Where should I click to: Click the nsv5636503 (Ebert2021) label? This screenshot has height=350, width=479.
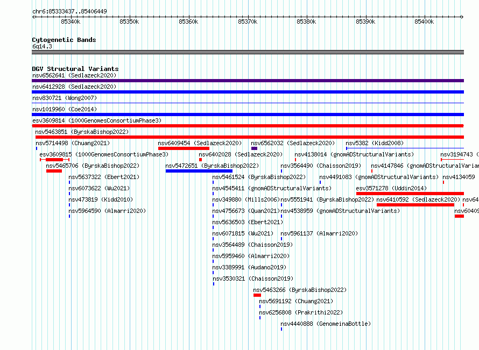coord(248,222)
